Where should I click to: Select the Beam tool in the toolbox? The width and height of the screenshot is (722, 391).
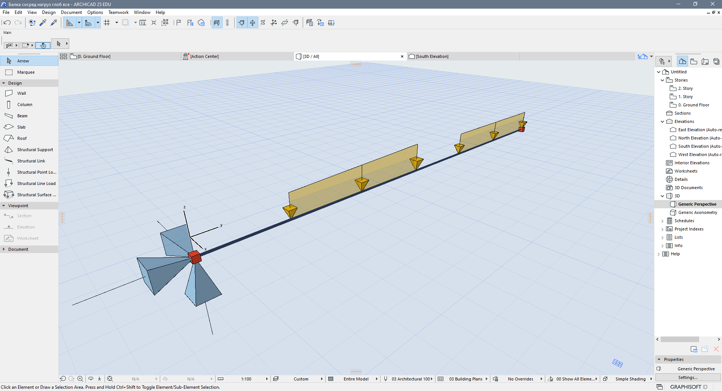[22, 116]
